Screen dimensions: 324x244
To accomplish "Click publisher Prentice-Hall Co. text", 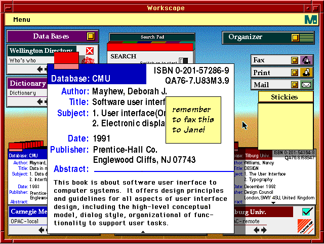I will point(125,150).
